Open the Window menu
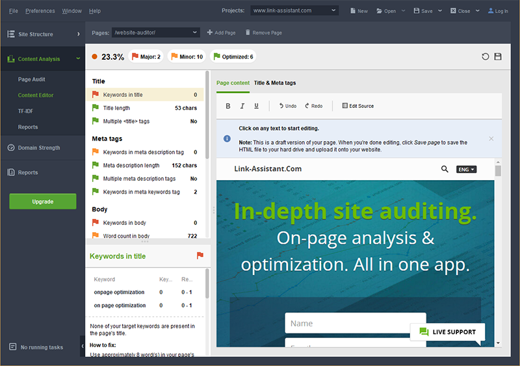The width and height of the screenshot is (520, 366). click(71, 11)
